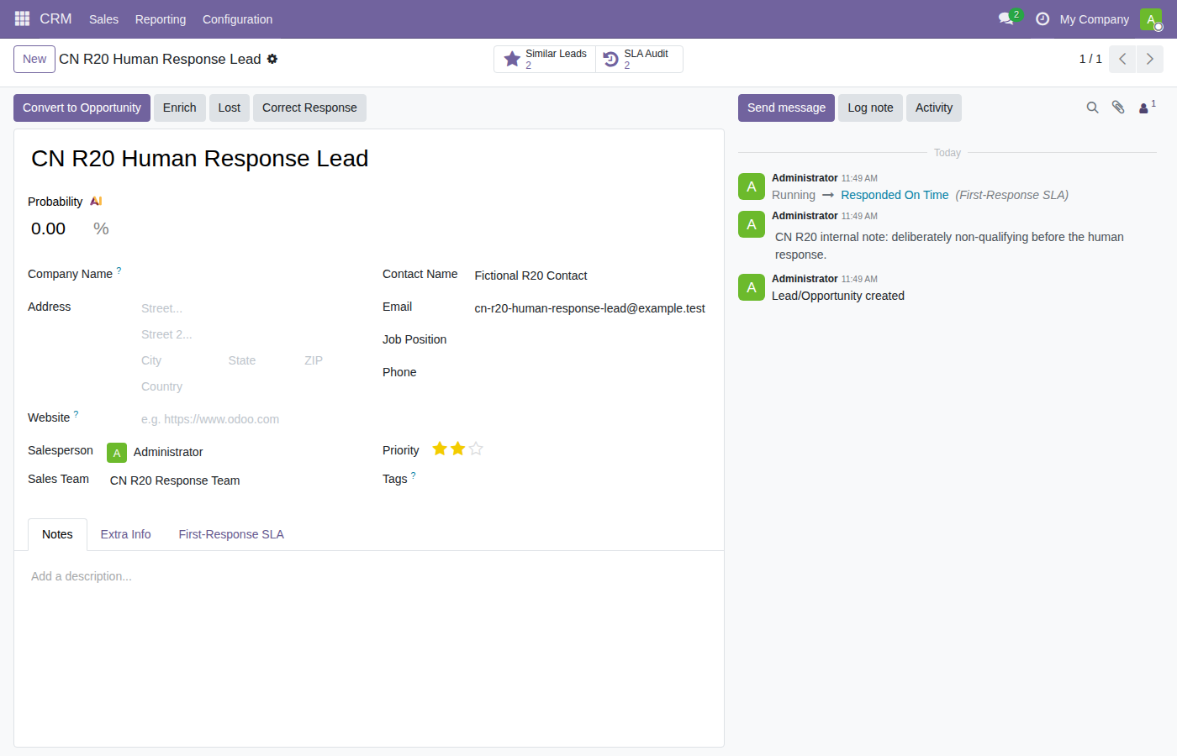
Task: Edit the lead title field
Action: tap(368, 158)
